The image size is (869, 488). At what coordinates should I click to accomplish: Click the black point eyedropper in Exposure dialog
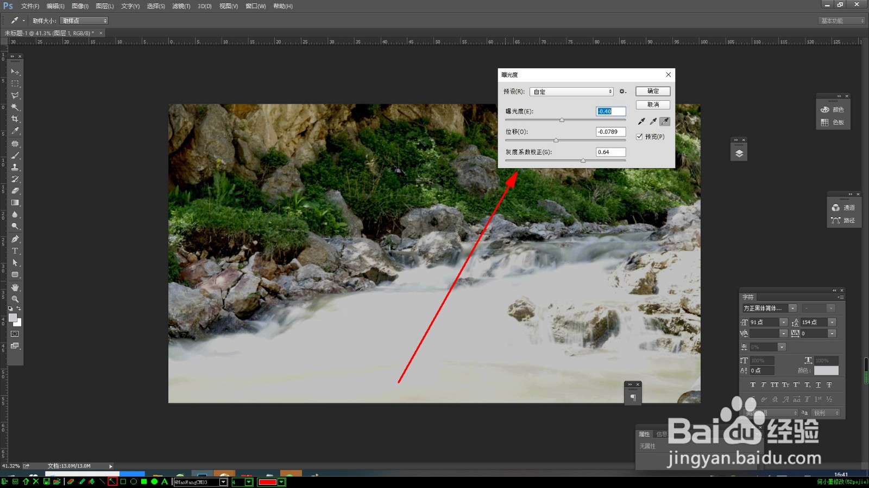641,121
